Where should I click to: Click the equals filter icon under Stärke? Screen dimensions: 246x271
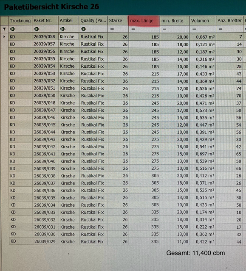(x=112, y=29)
